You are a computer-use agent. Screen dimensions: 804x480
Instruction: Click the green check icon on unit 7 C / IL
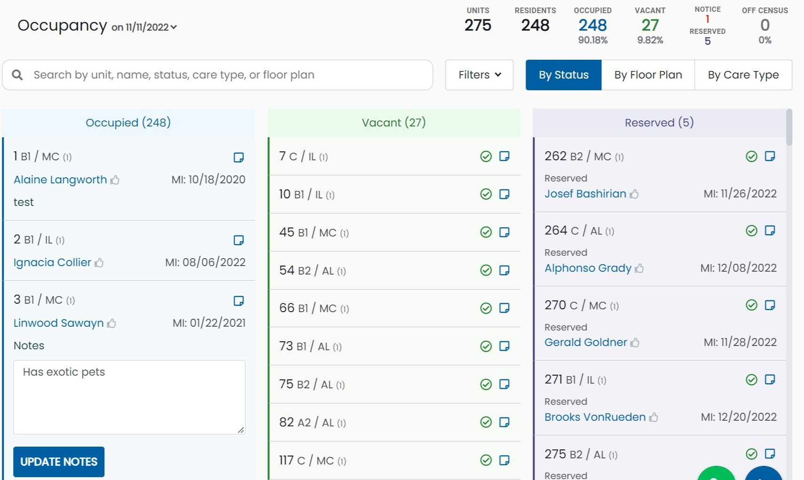point(486,156)
